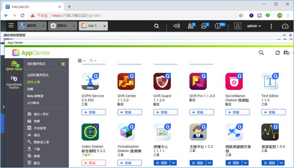Expand the dropdown arrow beside 支援平台 開啟 button
Screen dimensions: 294x168
[209, 163]
